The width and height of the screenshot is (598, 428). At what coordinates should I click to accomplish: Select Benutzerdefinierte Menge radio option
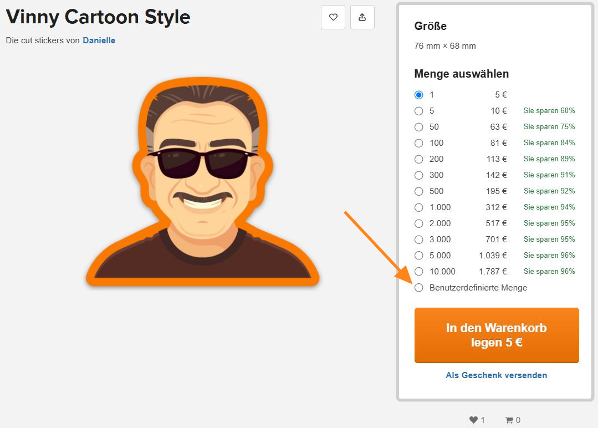419,288
